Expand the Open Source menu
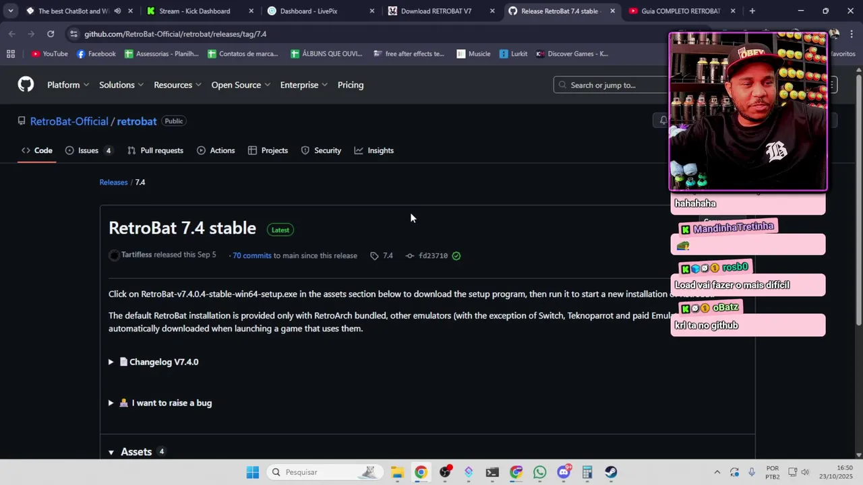Image resolution: width=863 pixels, height=485 pixels. pyautogui.click(x=241, y=85)
